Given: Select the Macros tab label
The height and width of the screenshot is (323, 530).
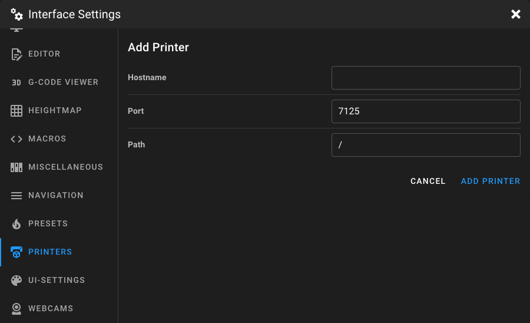Looking at the screenshot, I should pyautogui.click(x=47, y=139).
